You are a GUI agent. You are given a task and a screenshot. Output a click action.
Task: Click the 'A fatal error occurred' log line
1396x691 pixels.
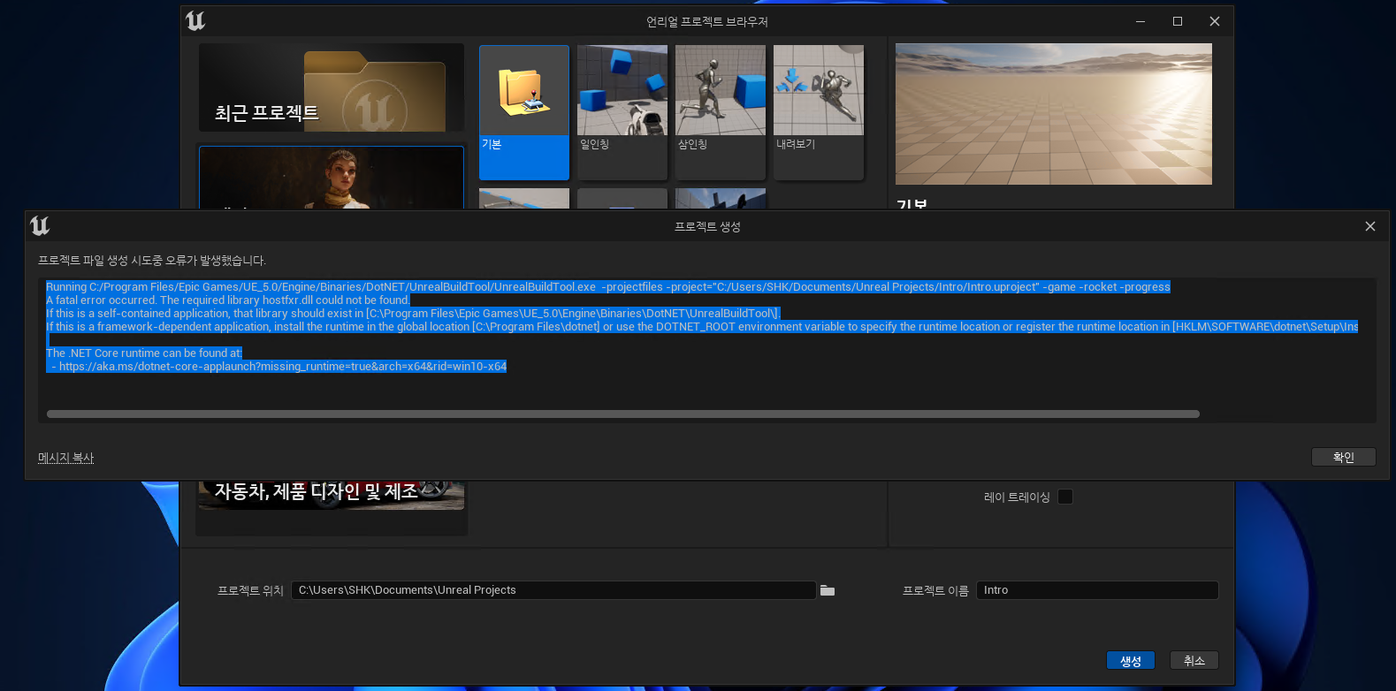point(228,300)
